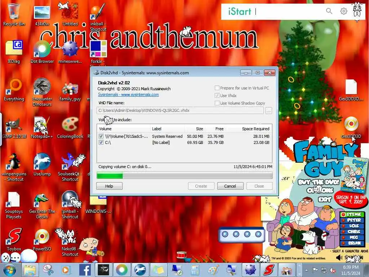Viewport: 369px width, 277px height.
Task: Open the minesweeper desktop icon
Action: click(x=70, y=52)
